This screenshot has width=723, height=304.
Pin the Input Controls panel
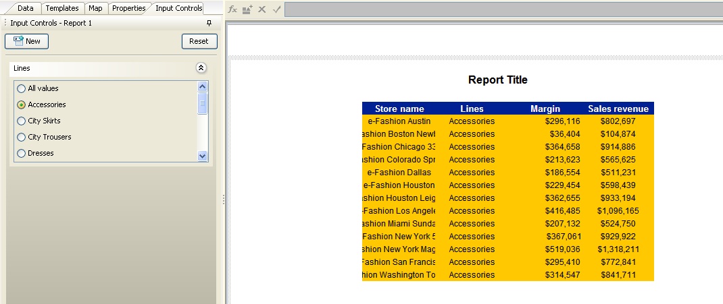tap(209, 23)
